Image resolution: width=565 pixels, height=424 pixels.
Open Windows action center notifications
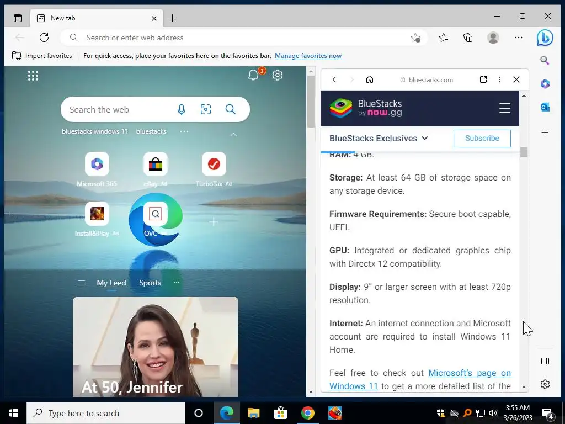coord(547,413)
